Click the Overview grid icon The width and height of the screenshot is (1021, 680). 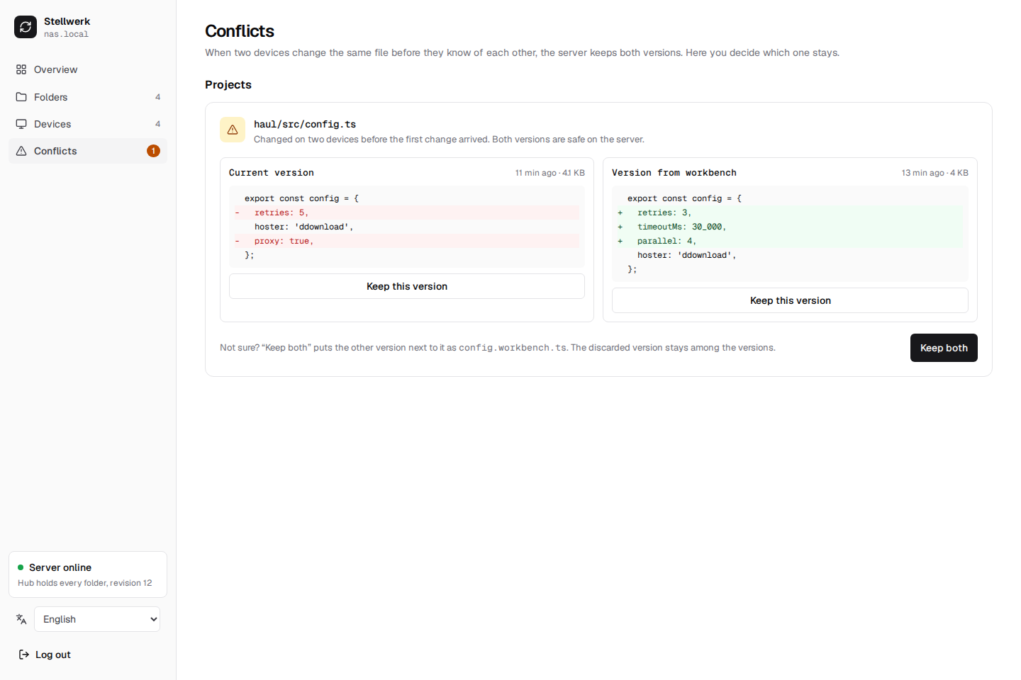tap(21, 69)
